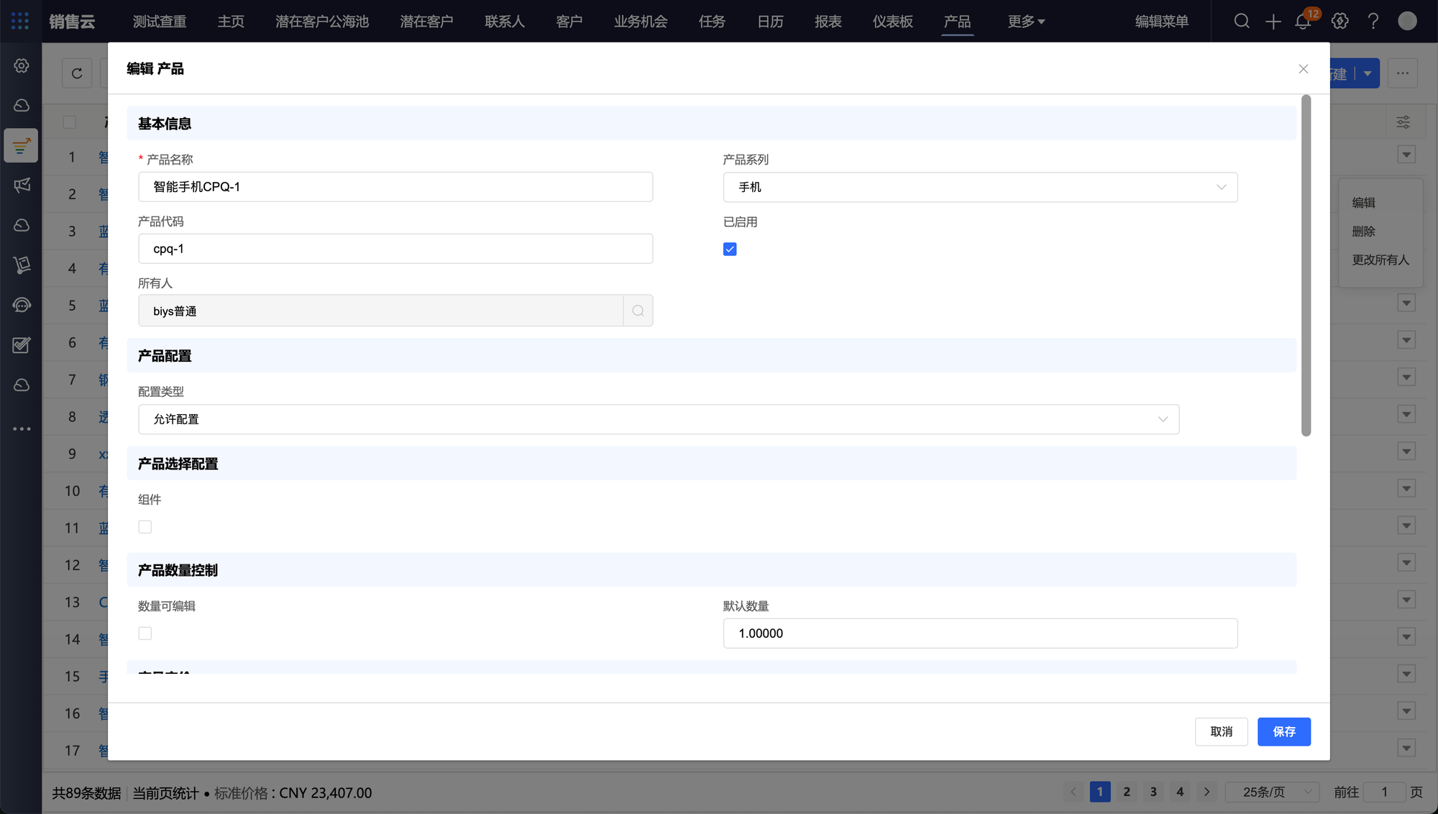Image resolution: width=1438 pixels, height=814 pixels.
Task: Open the 更多 menu in navigation
Action: pos(1025,22)
